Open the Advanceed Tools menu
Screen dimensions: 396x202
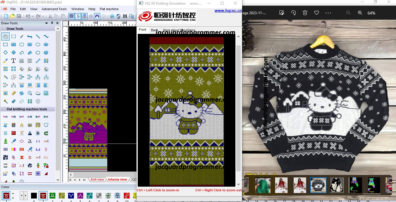point(54,9)
